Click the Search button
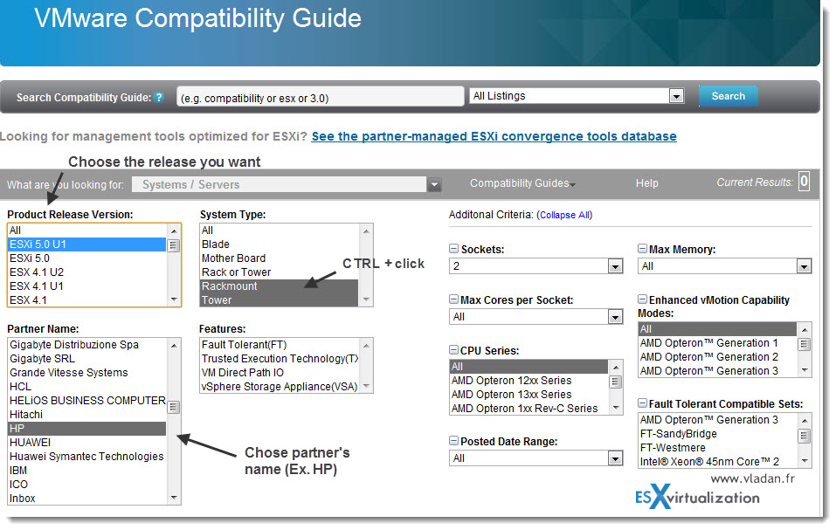 728,96
